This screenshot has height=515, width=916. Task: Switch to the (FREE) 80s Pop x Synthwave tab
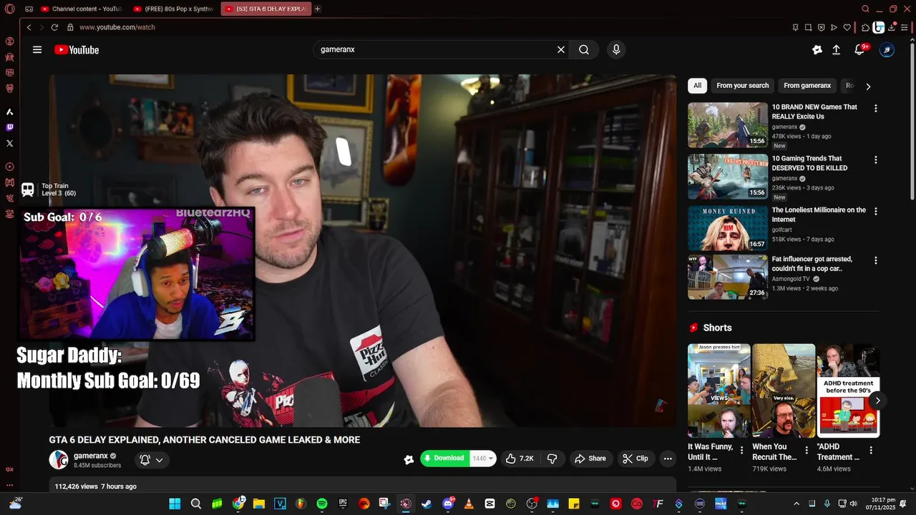(174, 9)
